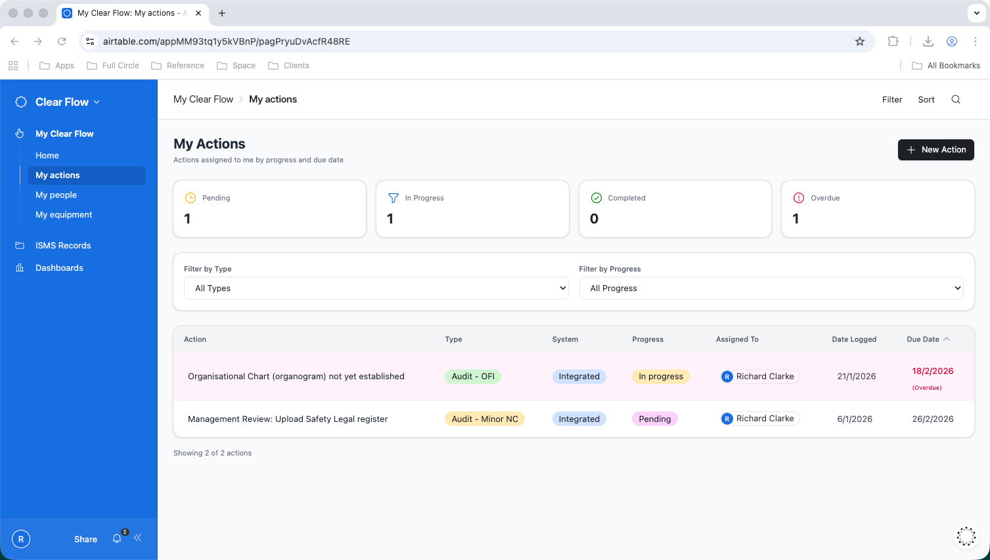Go to My people in sidebar
The image size is (990, 560).
(x=56, y=195)
